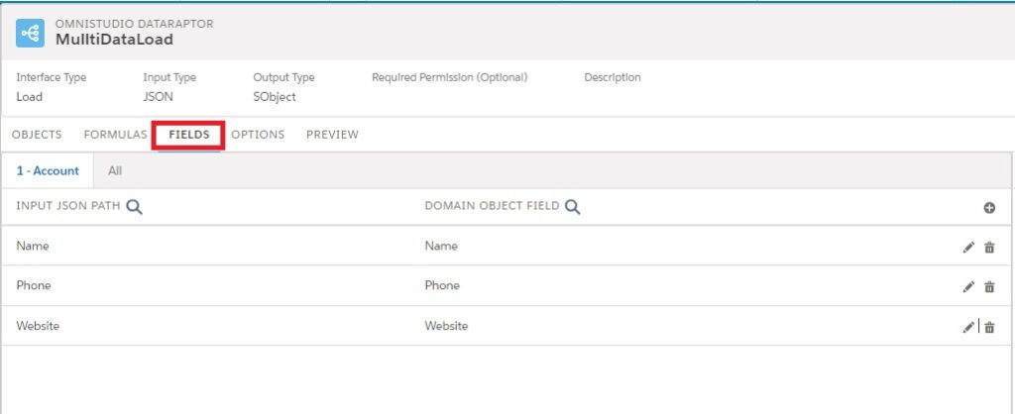Click the Name input JSON path cell
1015x414 pixels.
pos(33,246)
